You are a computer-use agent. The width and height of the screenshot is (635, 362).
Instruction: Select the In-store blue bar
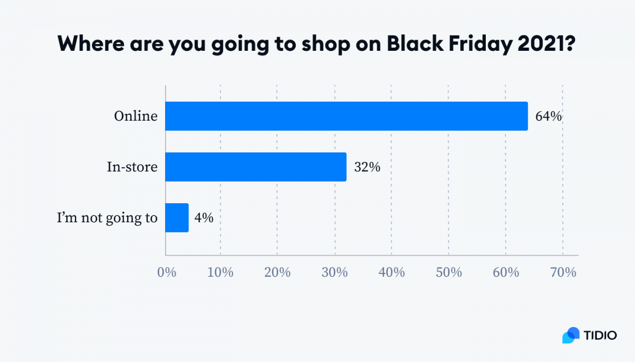coord(256,167)
